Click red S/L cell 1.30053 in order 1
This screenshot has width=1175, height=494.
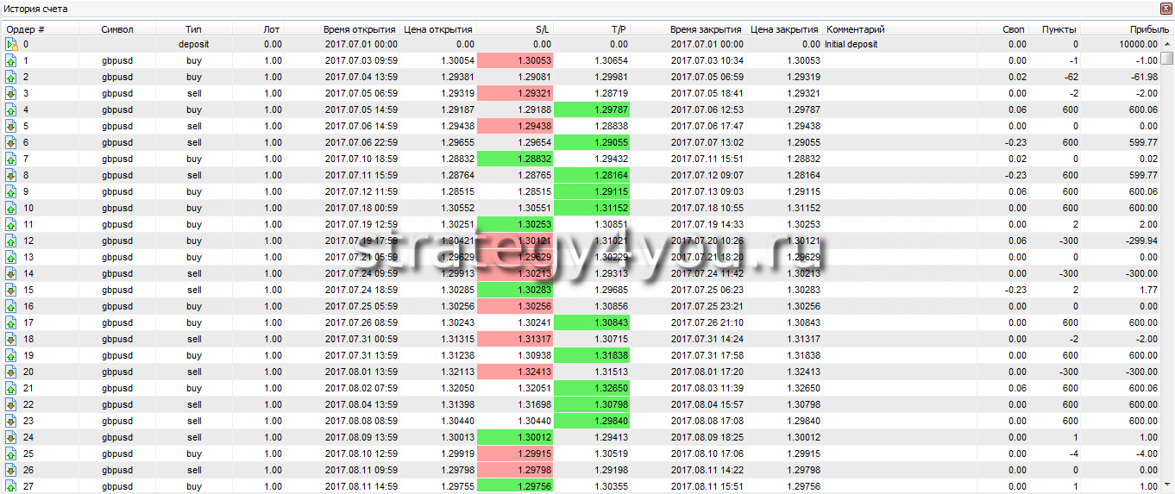click(x=515, y=60)
